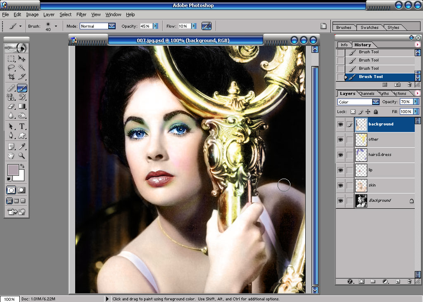Toggle lock transparent pixels

tap(353, 111)
